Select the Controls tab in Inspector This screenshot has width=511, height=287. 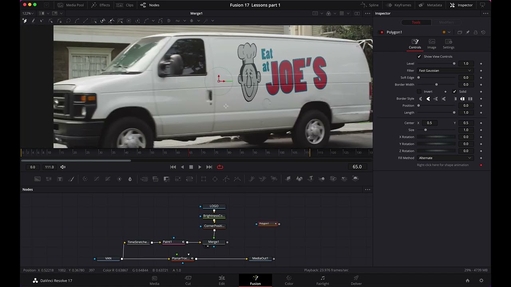415,44
